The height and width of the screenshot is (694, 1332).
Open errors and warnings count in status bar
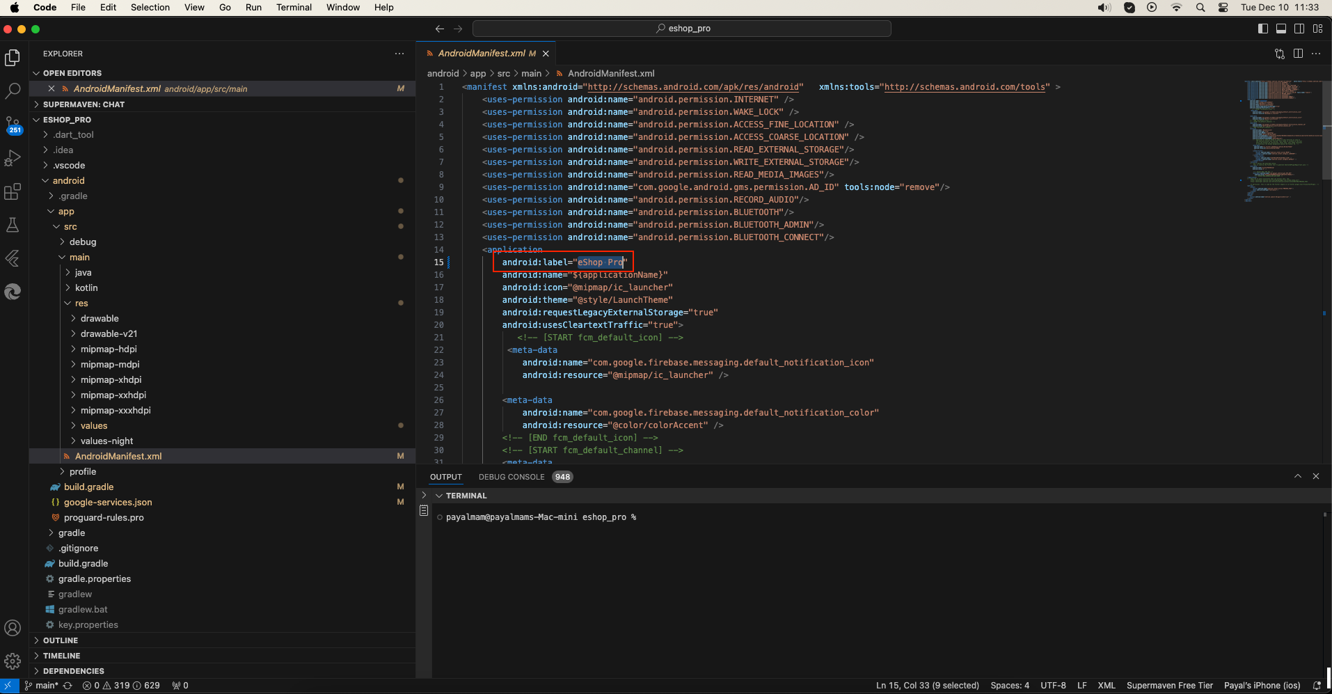[121, 686]
